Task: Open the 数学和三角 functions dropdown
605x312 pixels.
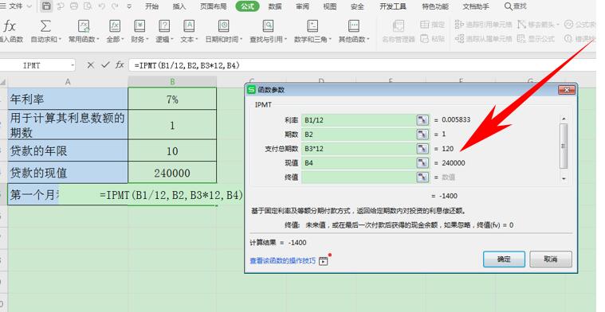Action: [312, 39]
